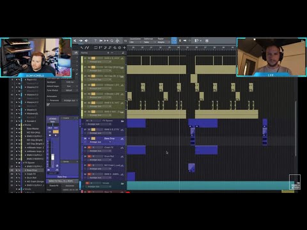Collapse the Vocals folder in track list
The width and height of the screenshot is (307, 230).
coord(23,189)
